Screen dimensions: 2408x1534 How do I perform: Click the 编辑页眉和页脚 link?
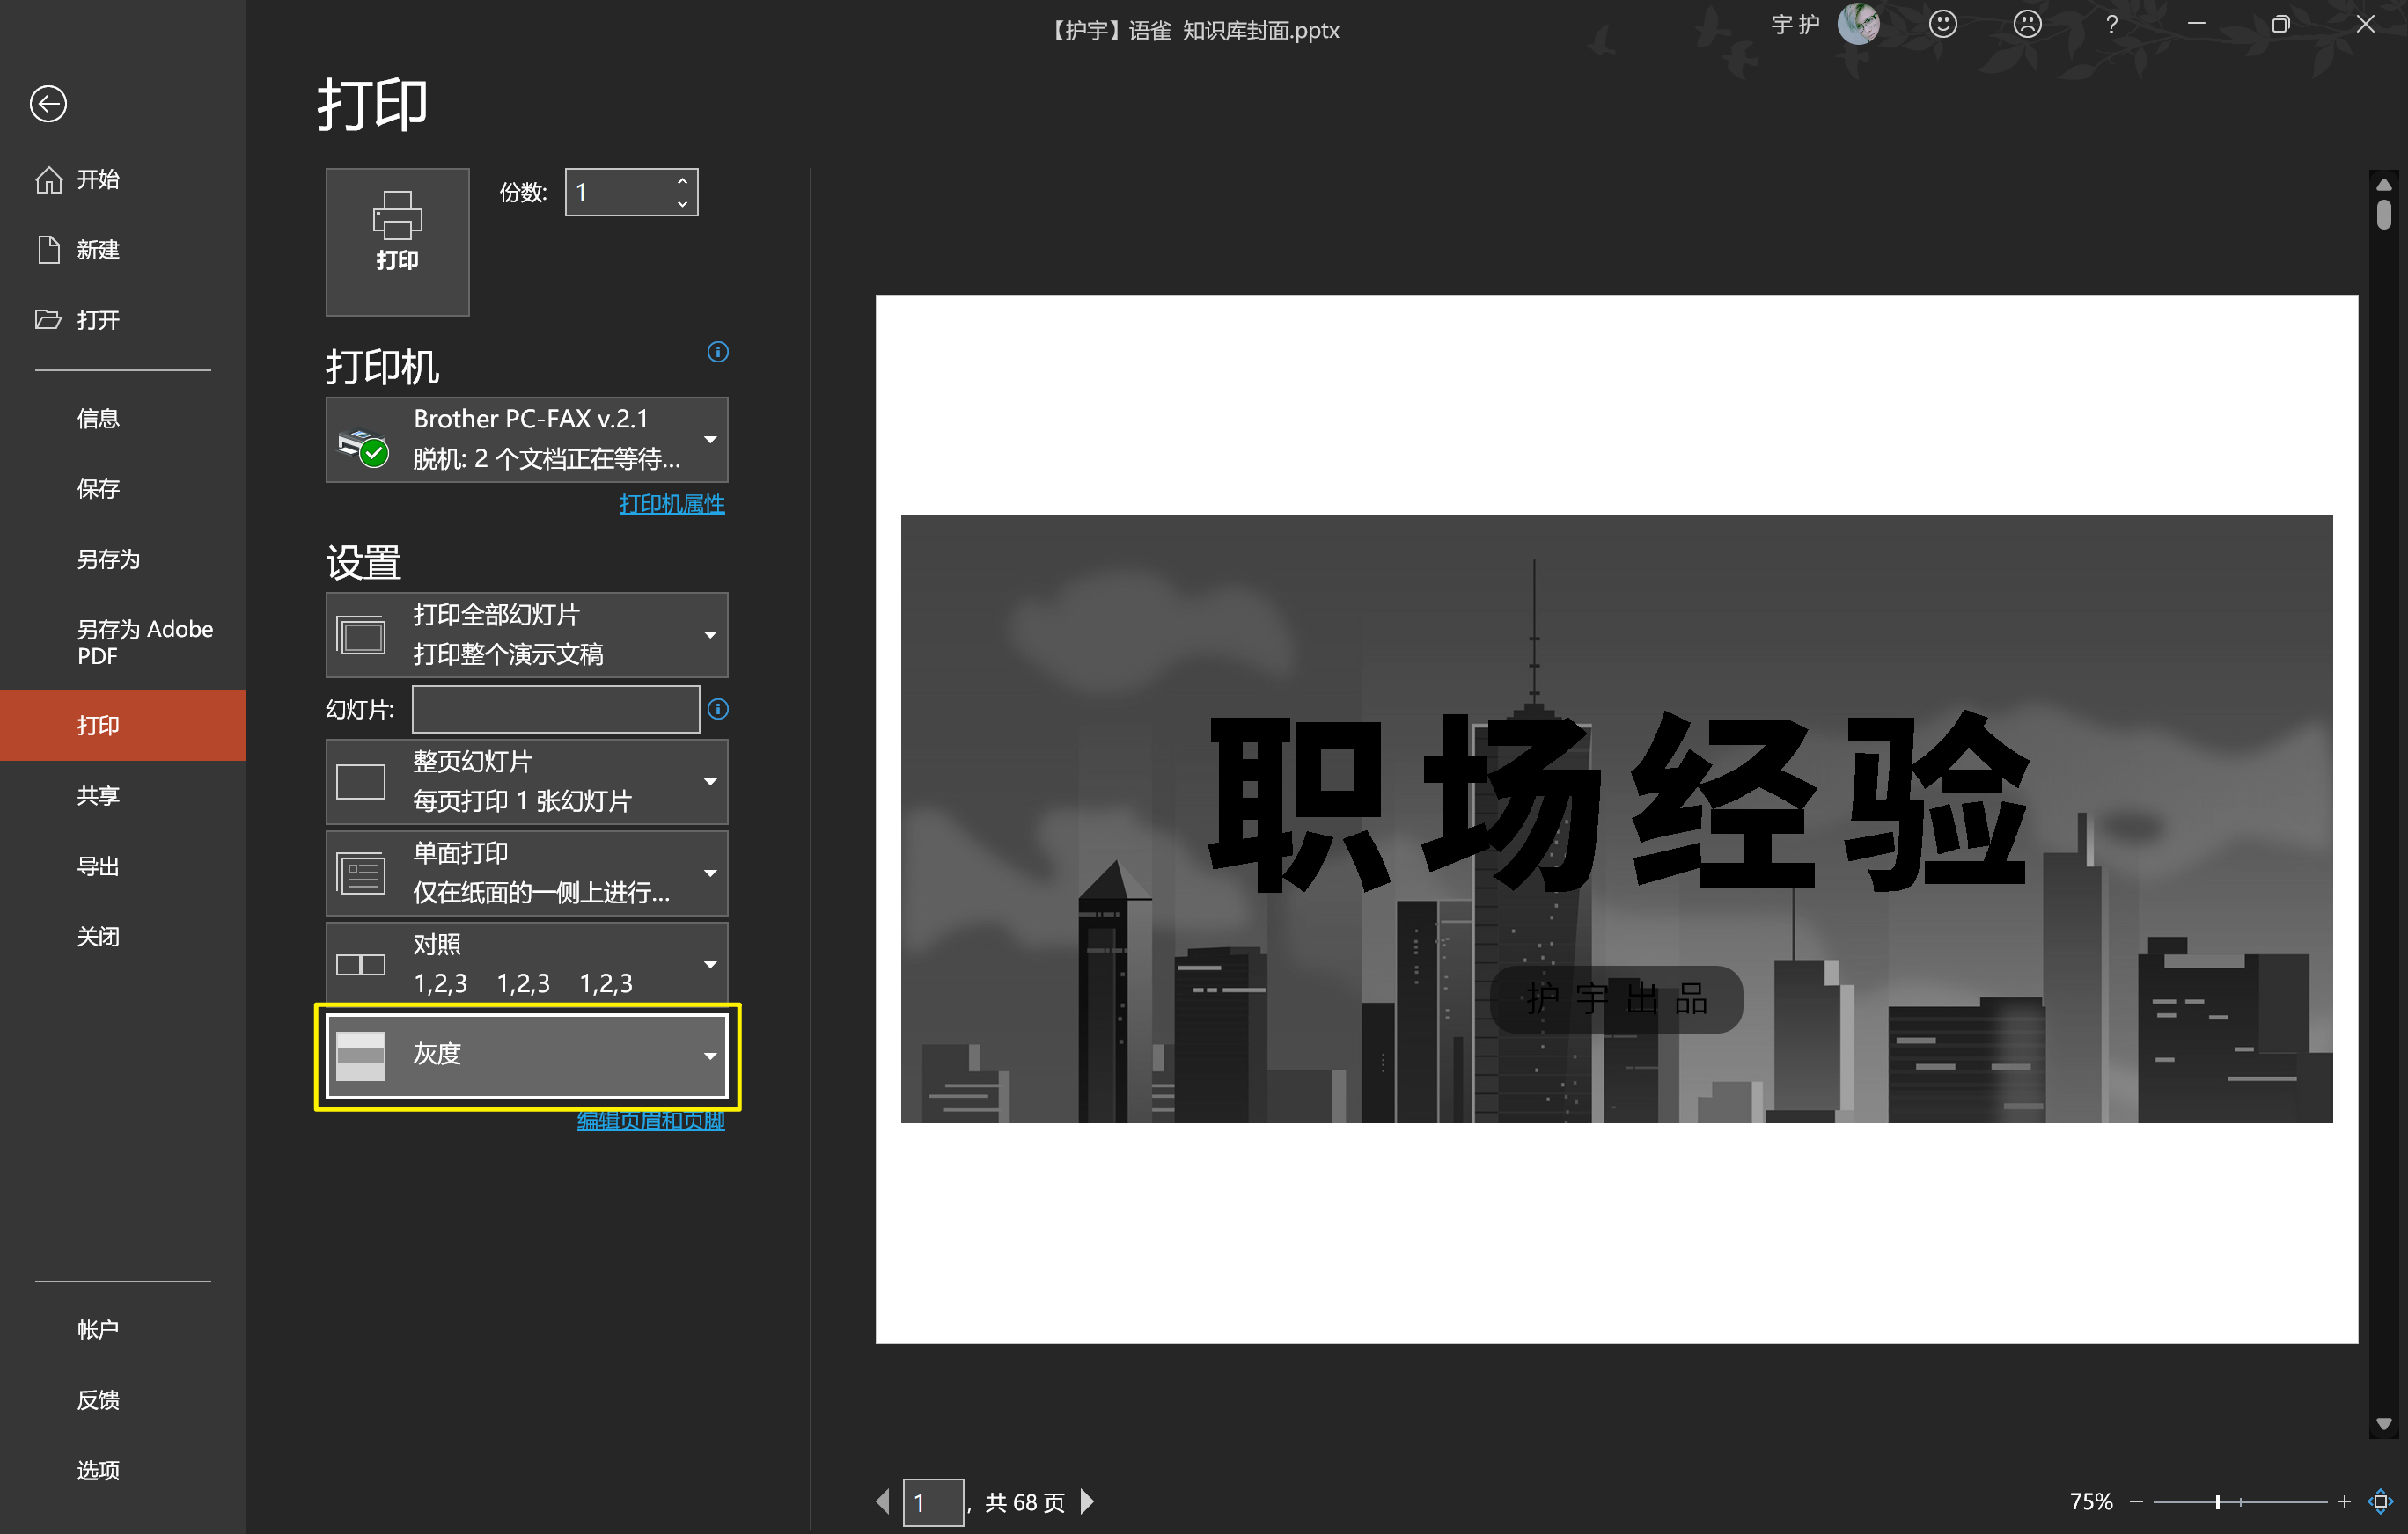[650, 1121]
